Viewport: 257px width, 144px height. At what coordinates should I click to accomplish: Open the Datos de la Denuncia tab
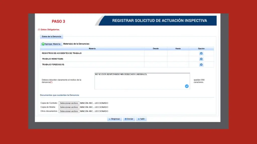pos(51,36)
